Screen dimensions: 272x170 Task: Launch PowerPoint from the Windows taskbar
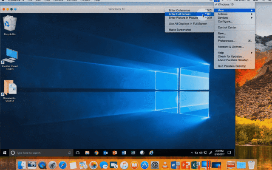coord(115,153)
